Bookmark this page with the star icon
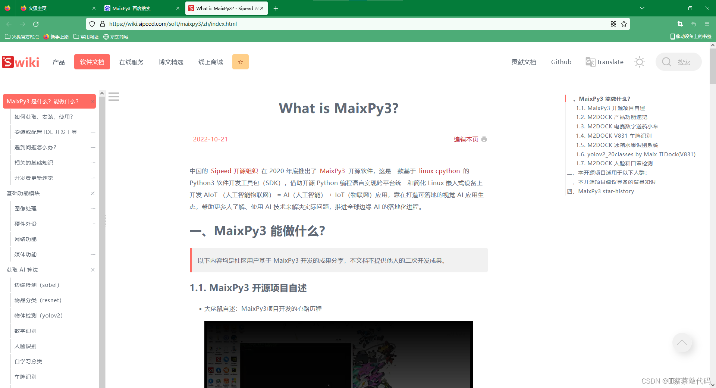Image resolution: width=716 pixels, height=388 pixels. [x=624, y=24]
